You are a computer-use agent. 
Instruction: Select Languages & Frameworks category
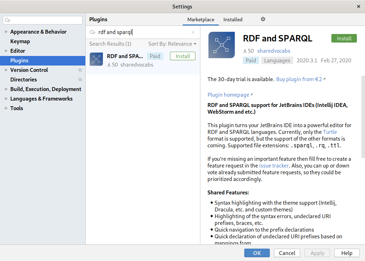[x=41, y=99]
